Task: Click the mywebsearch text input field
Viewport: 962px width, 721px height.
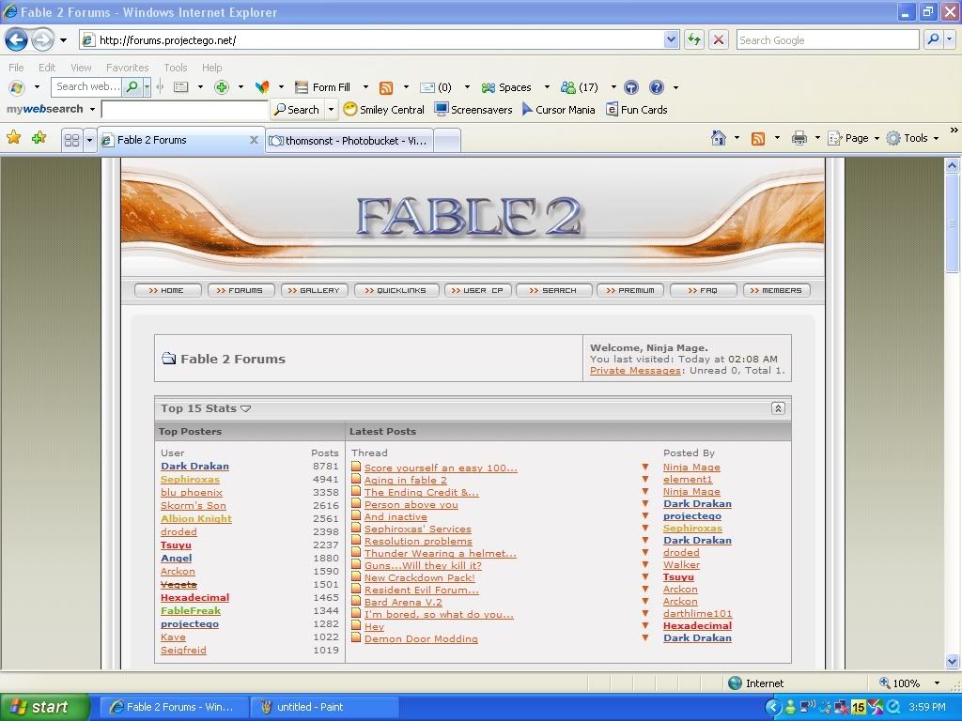Action: coord(185,110)
